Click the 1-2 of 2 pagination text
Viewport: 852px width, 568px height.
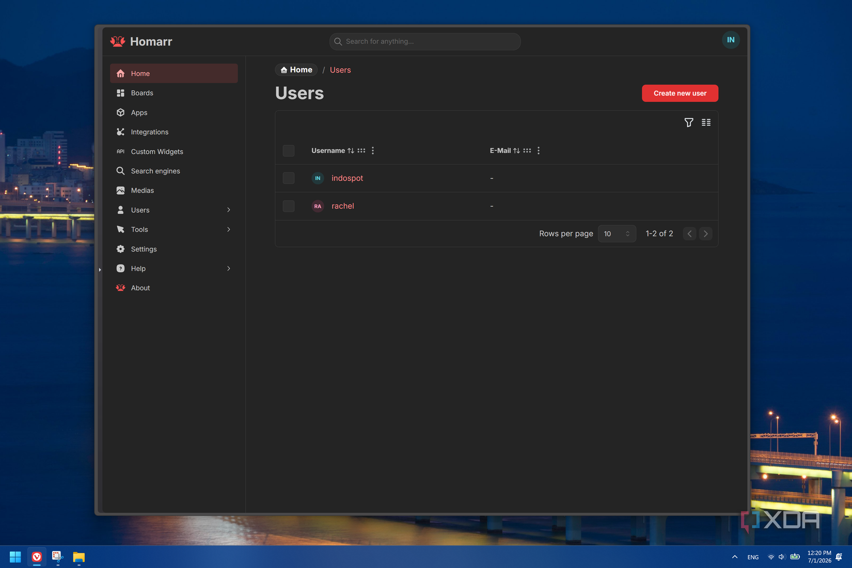coord(659,234)
